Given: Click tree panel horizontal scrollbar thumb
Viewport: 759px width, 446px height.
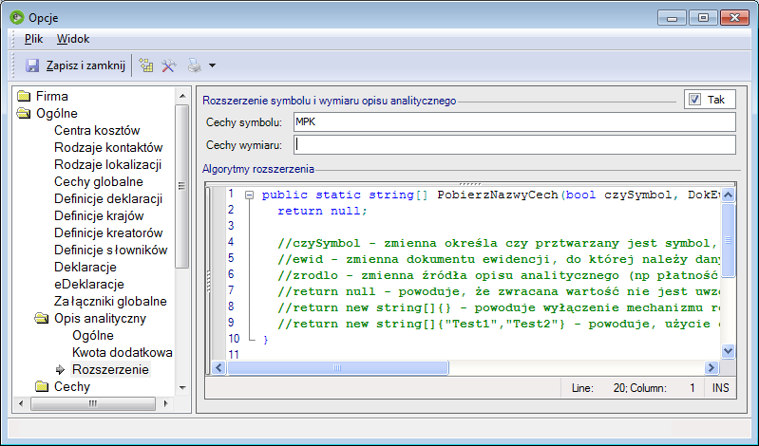Looking at the screenshot, I should tap(93, 403).
